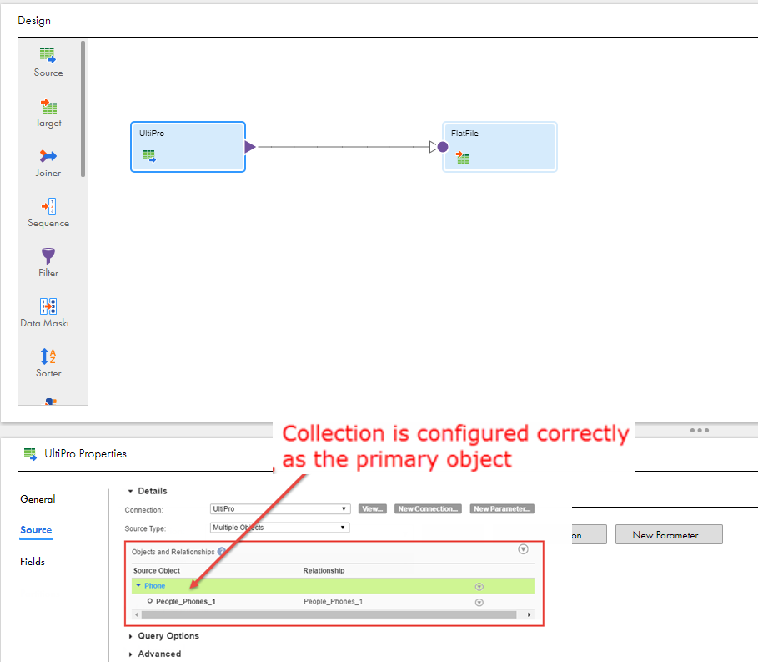The image size is (758, 662).
Task: Click the source icon inside the UltiPro node
Action: (x=149, y=156)
